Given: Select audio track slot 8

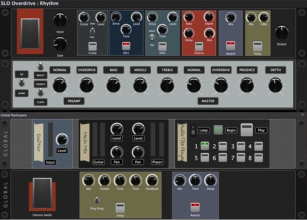Looking at the screenshot, I should 259,158.
